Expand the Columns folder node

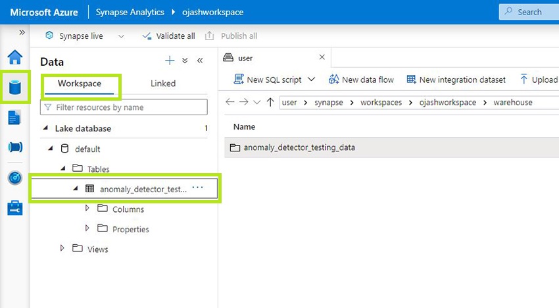pyautogui.click(x=87, y=209)
